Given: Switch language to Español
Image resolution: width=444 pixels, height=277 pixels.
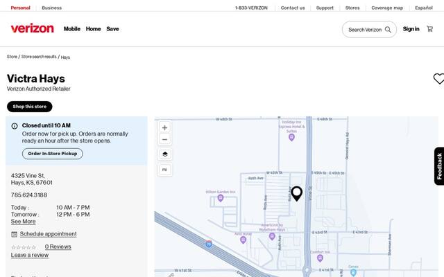Looking at the screenshot, I should 424,8.
